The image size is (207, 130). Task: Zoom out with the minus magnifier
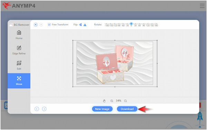[x=126, y=101]
